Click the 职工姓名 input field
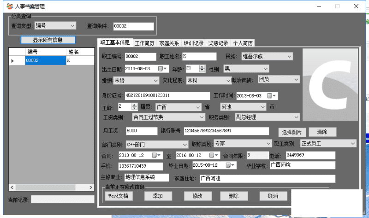This screenshot has width=369, height=218. coord(200,56)
